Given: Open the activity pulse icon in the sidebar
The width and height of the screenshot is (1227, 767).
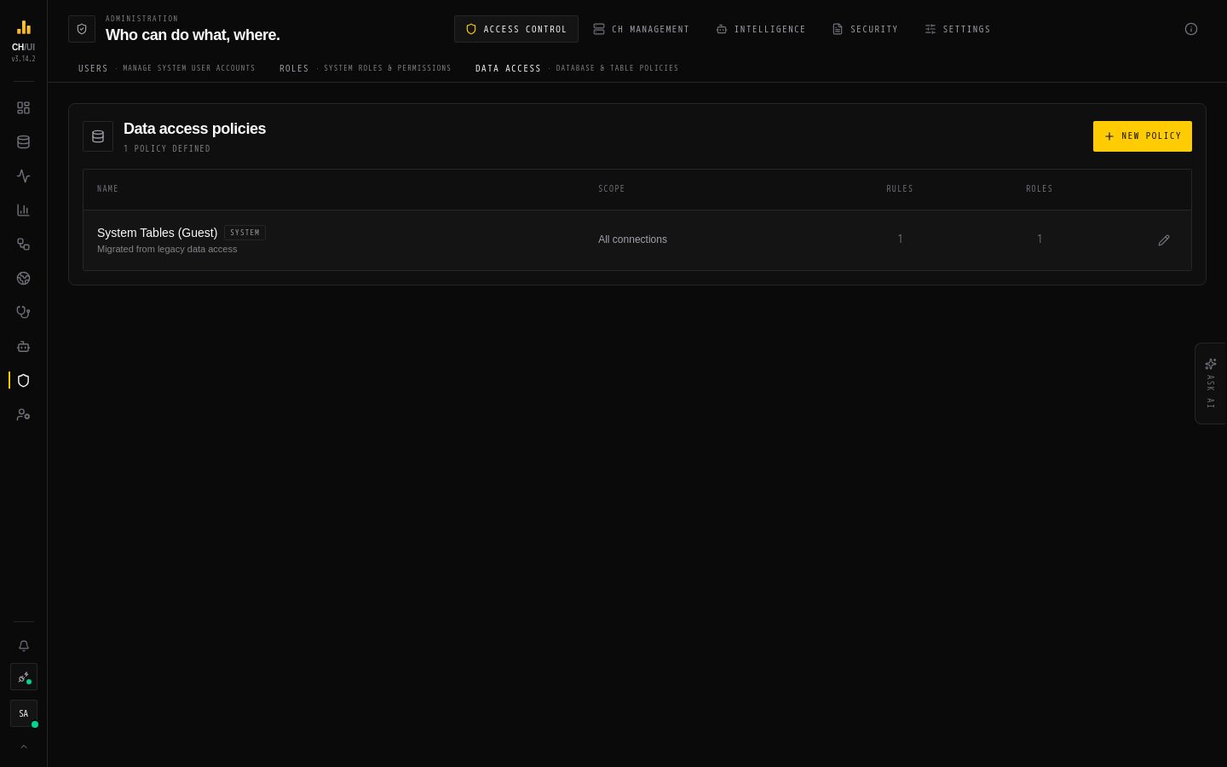Looking at the screenshot, I should (24, 176).
